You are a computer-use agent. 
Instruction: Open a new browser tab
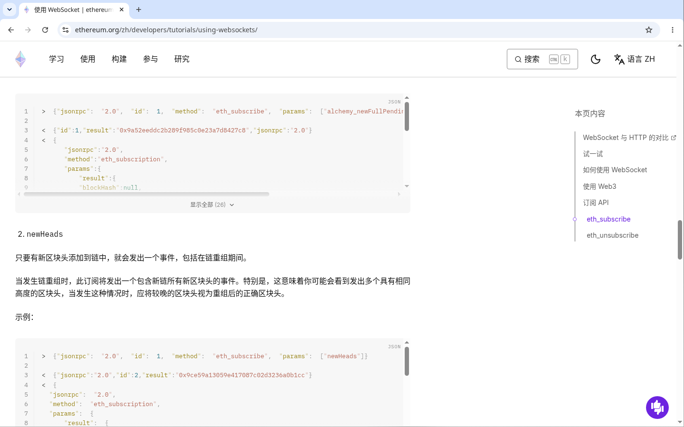pyautogui.click(x=139, y=9)
